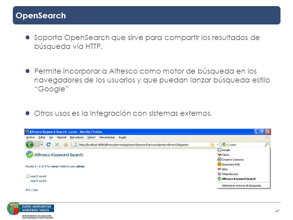Open the back/forward history dropdown arrow

(42, 145)
